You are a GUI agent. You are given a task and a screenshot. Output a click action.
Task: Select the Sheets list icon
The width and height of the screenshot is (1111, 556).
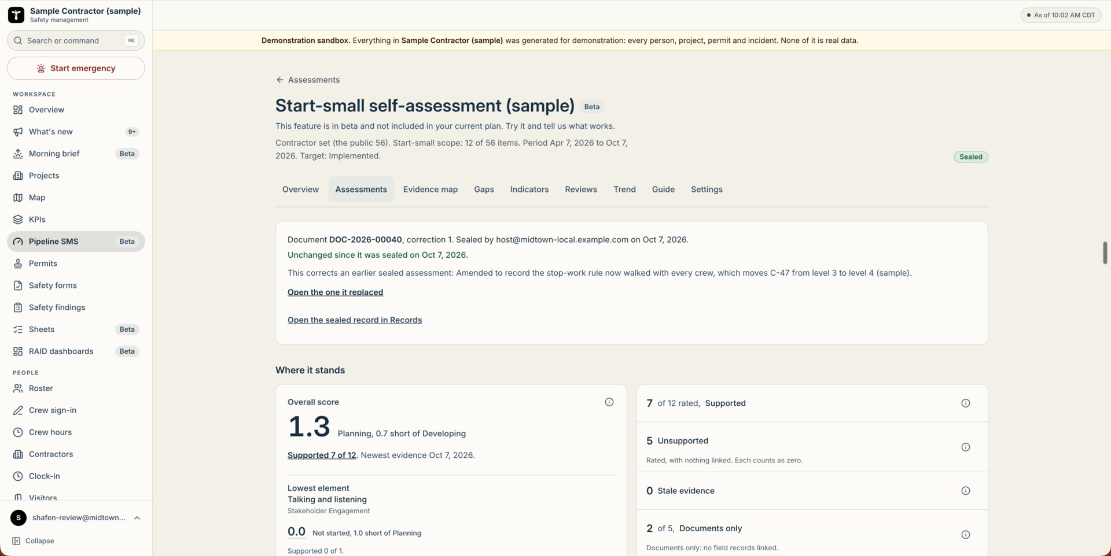click(x=18, y=329)
